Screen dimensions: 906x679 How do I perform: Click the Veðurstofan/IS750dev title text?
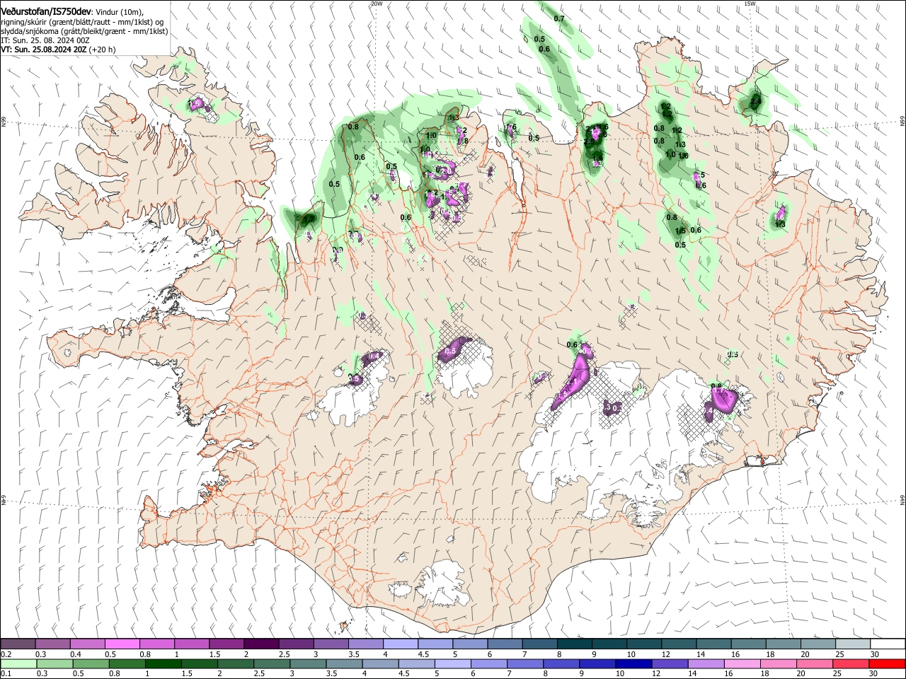point(46,11)
